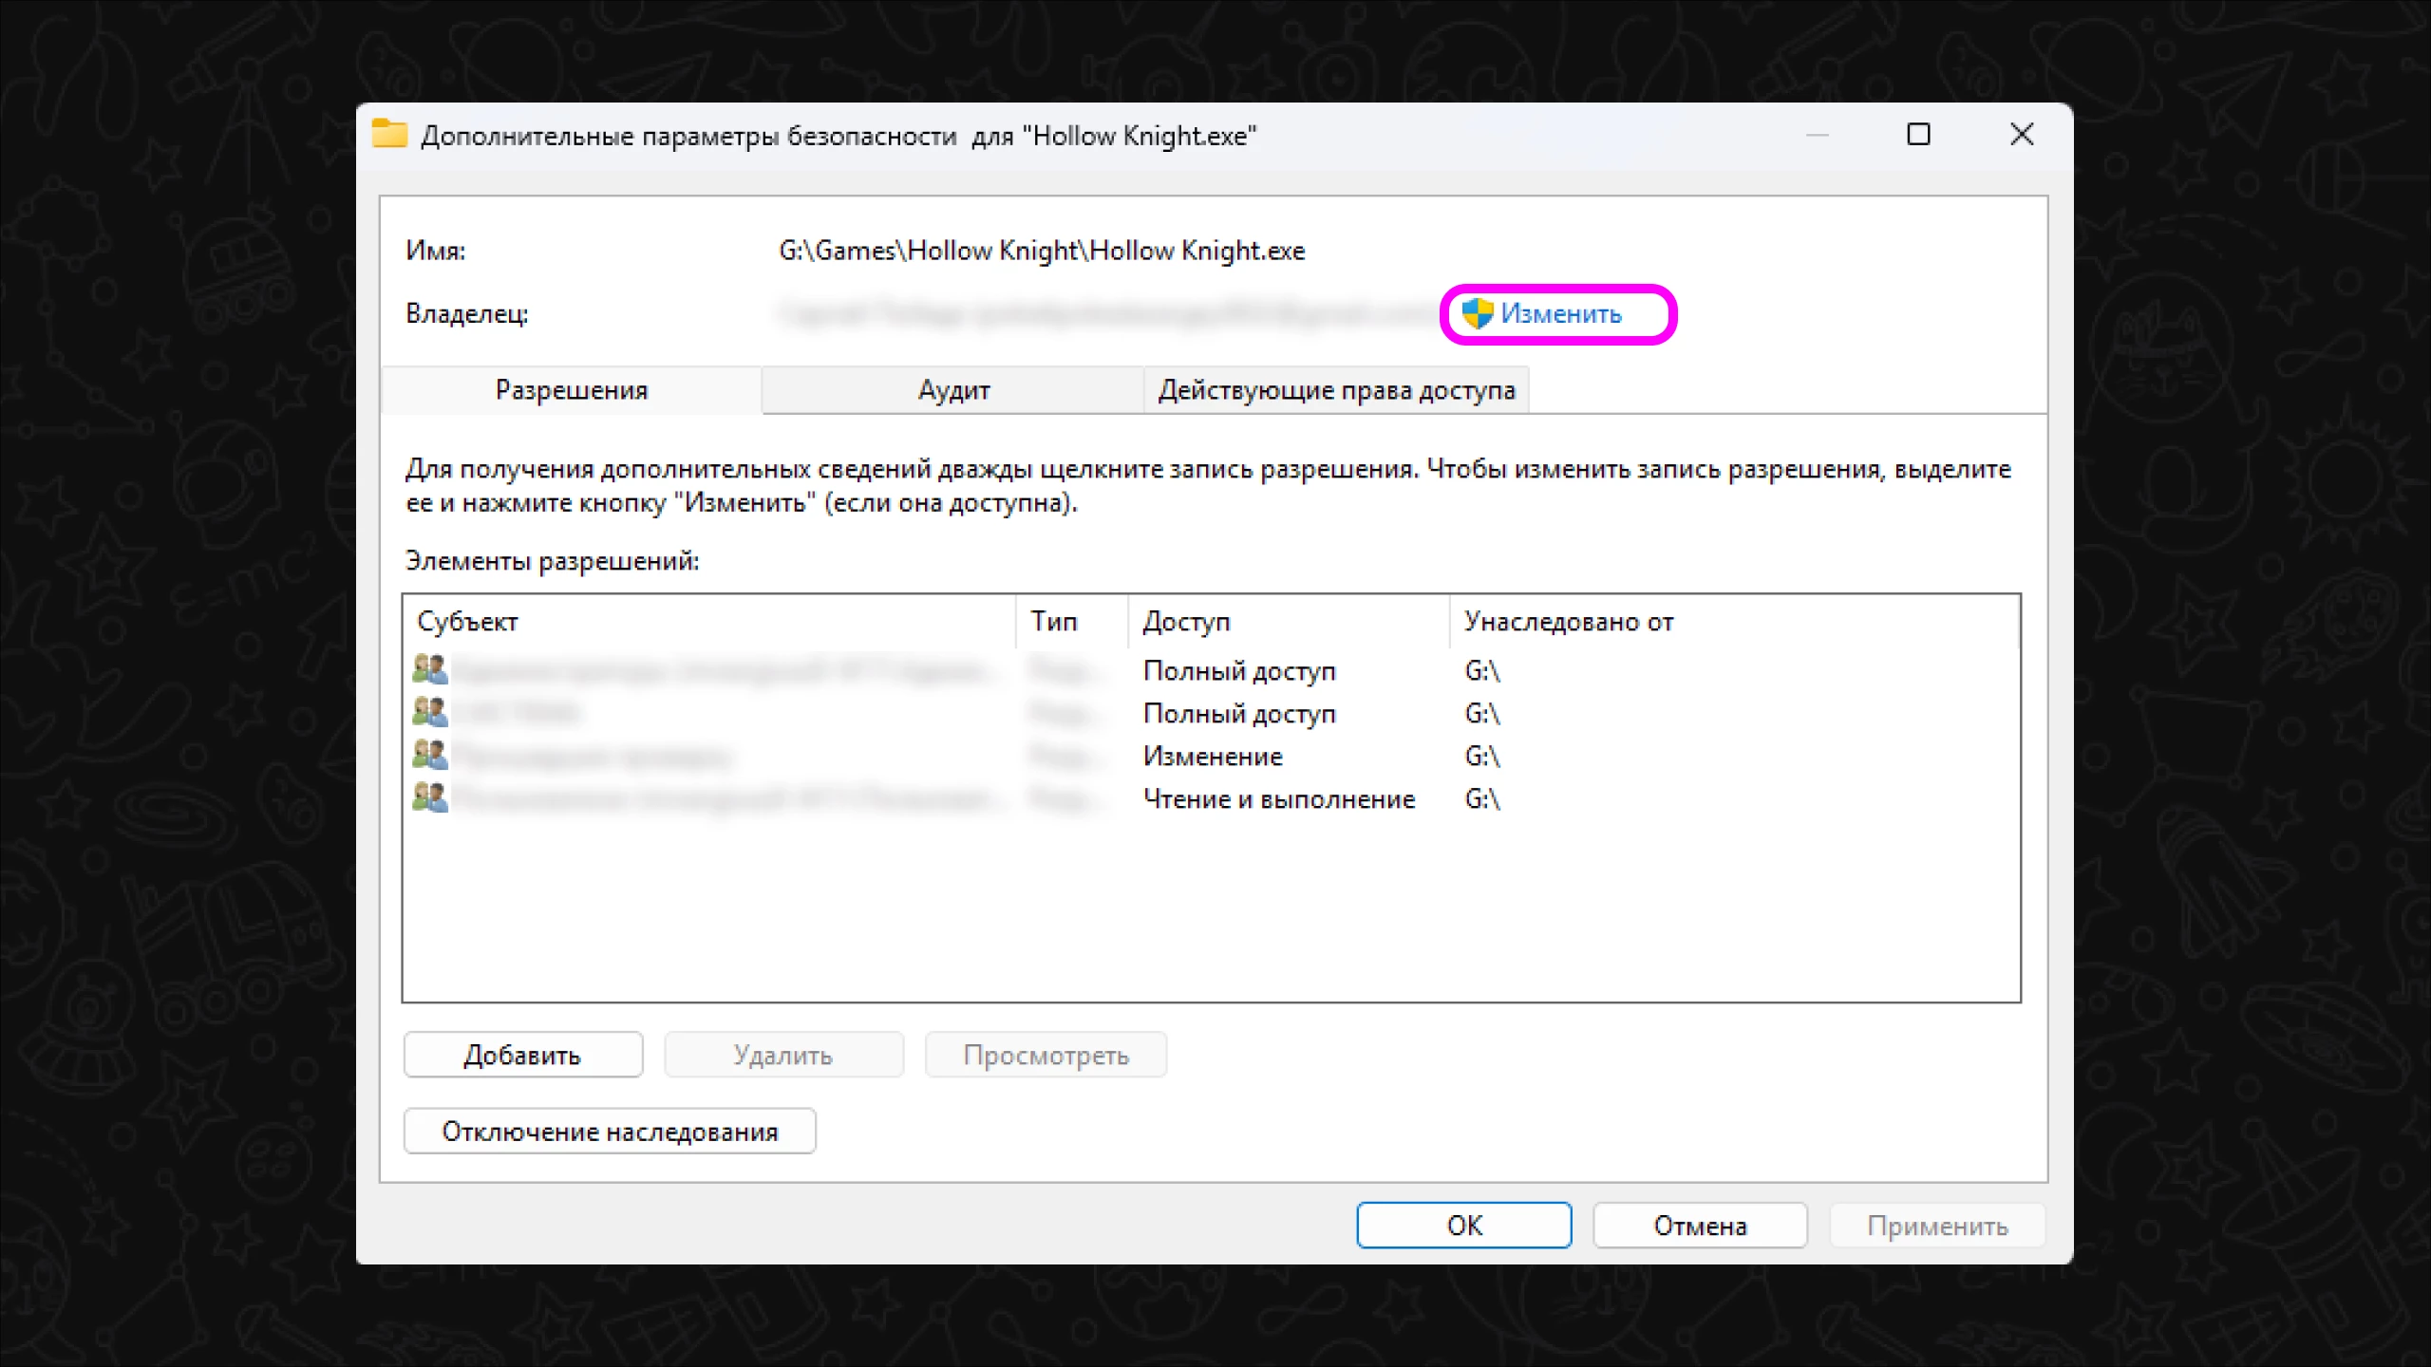
Task: Click the user group icon in the first permission row
Action: tap(429, 670)
